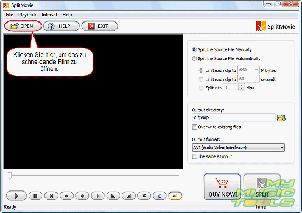The width and height of the screenshot is (302, 213).
Task: Open the Playback menu
Action: coord(27,15)
